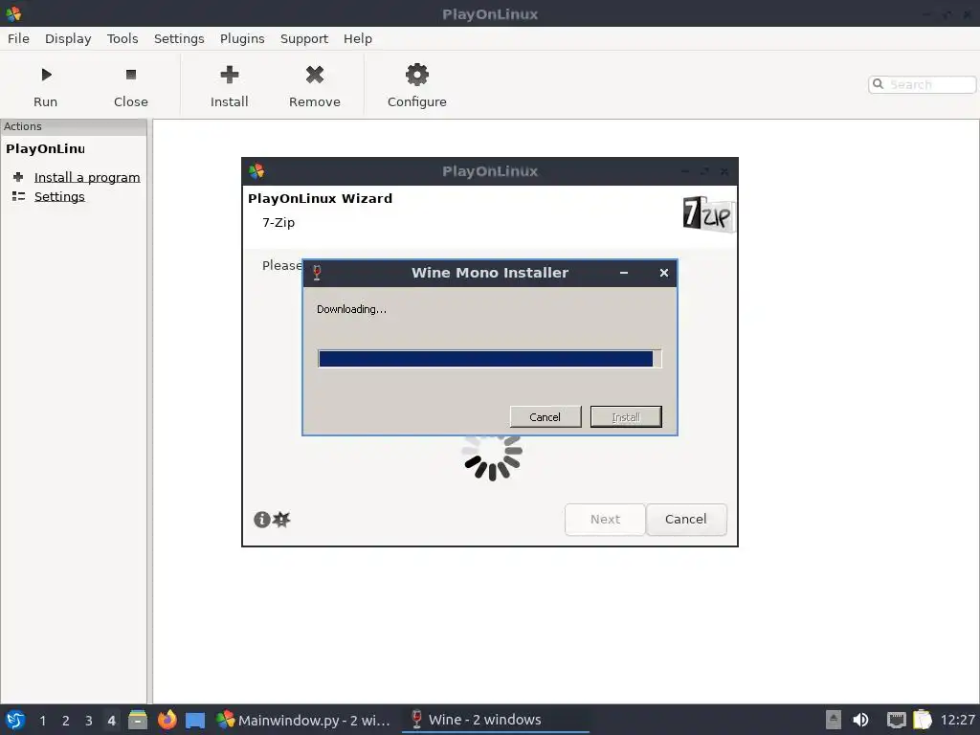Click the Run toolbar button
This screenshot has width=980, height=735.
click(45, 85)
